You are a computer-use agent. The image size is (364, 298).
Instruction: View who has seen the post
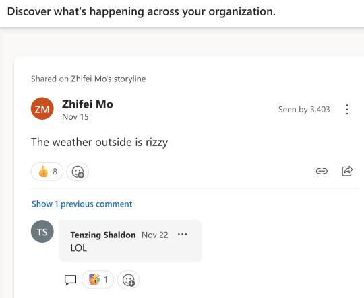(304, 110)
